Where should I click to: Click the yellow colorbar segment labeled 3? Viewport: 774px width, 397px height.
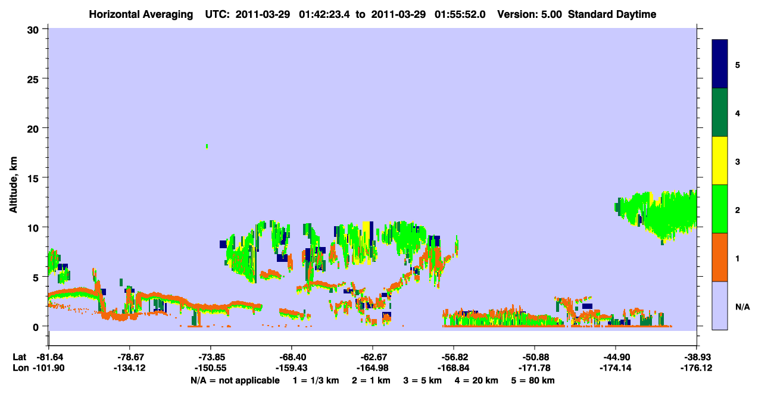click(720, 161)
